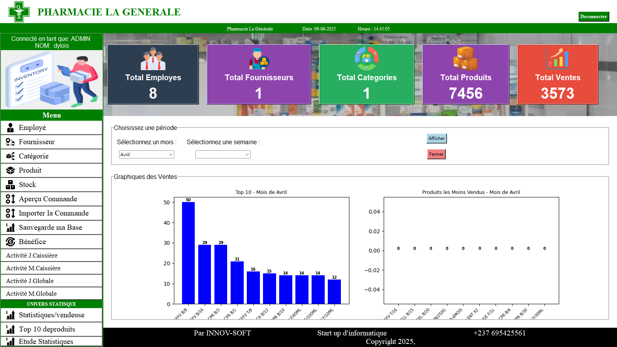Log out with the Deconnecter button
The height and width of the screenshot is (347, 617).
point(593,17)
